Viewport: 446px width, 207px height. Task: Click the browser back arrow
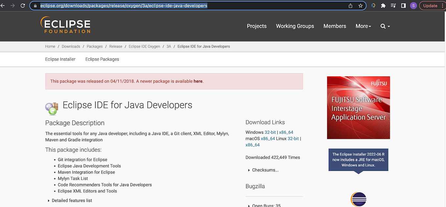click(4, 5)
